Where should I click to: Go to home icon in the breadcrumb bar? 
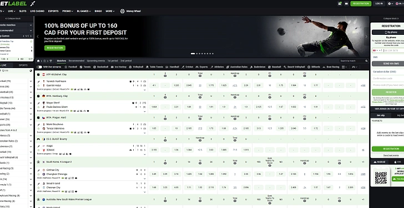click(x=38, y=61)
